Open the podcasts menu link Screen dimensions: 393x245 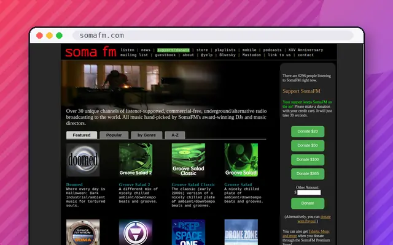tap(272, 50)
